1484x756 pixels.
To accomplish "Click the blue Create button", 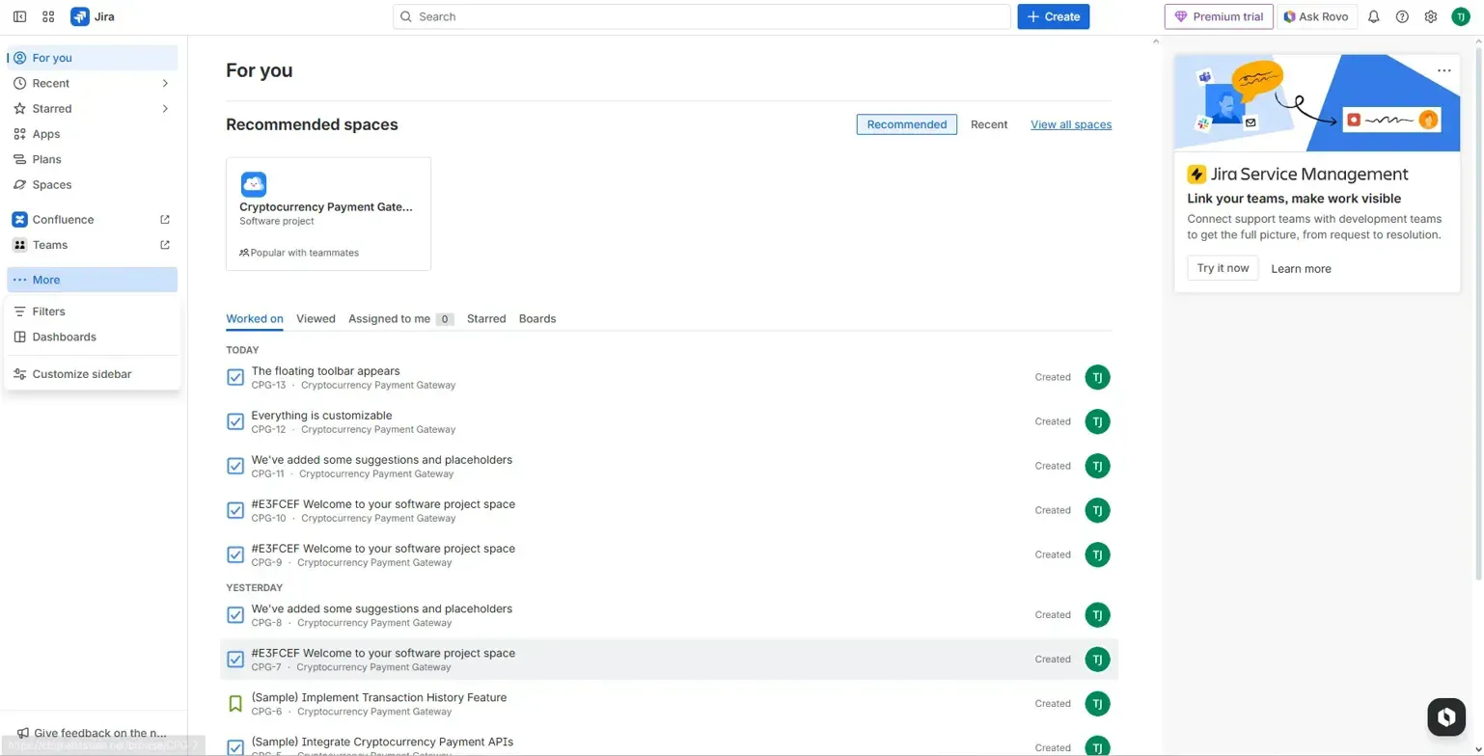I will coord(1053,16).
